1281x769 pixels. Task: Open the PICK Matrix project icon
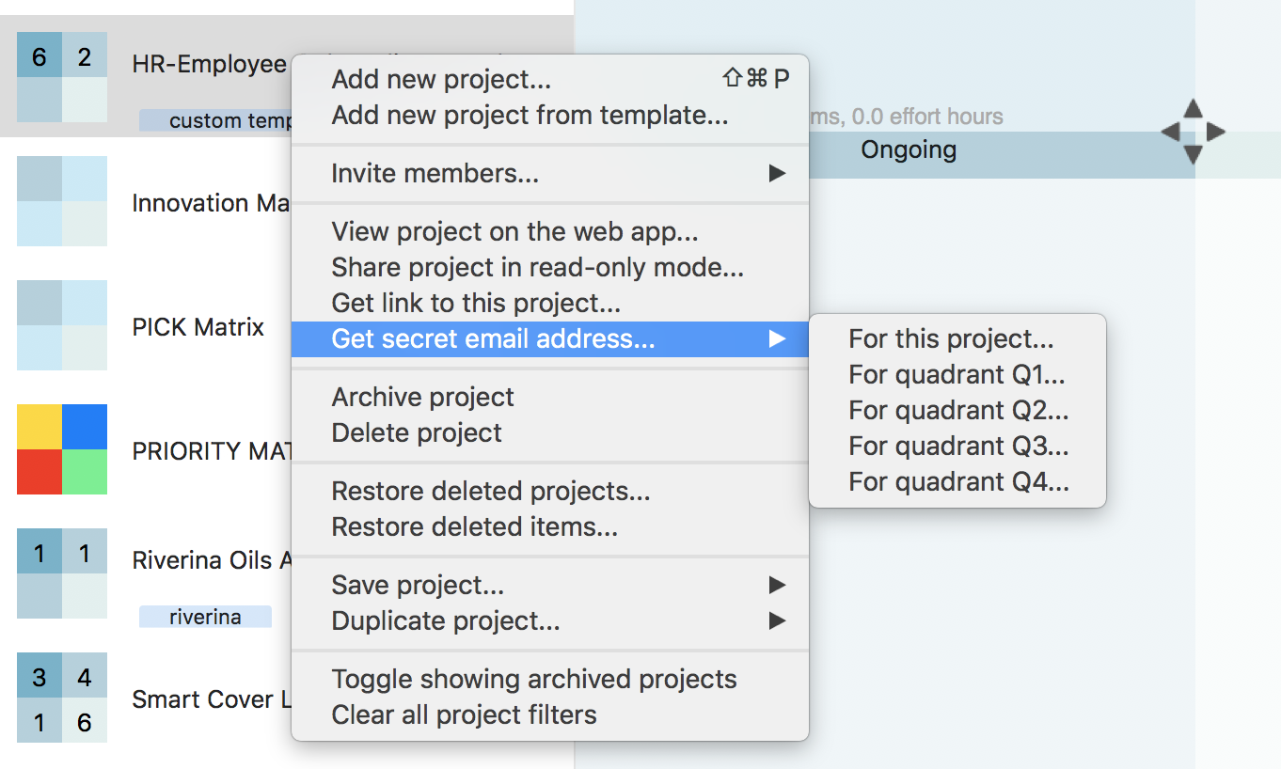[61, 326]
